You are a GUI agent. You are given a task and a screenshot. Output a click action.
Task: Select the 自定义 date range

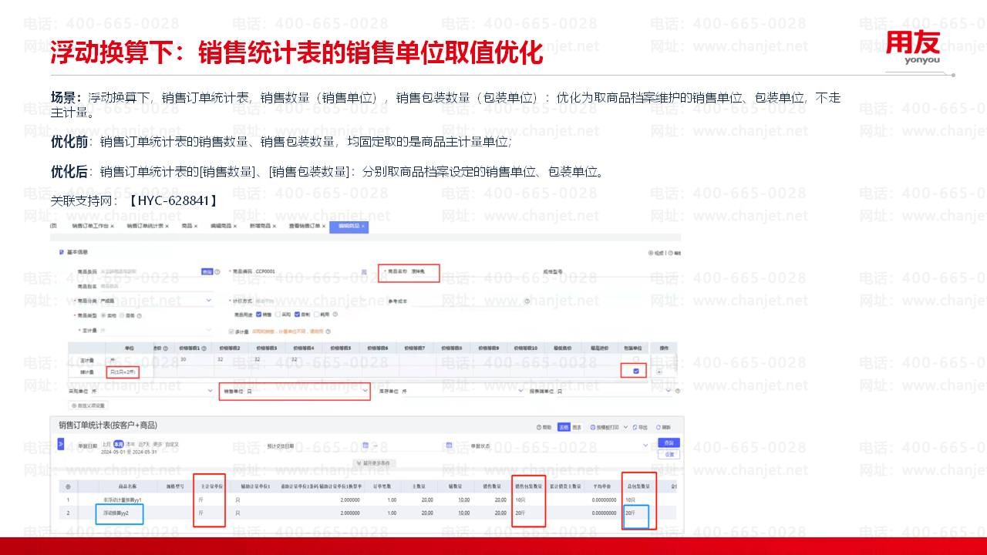pos(172,444)
